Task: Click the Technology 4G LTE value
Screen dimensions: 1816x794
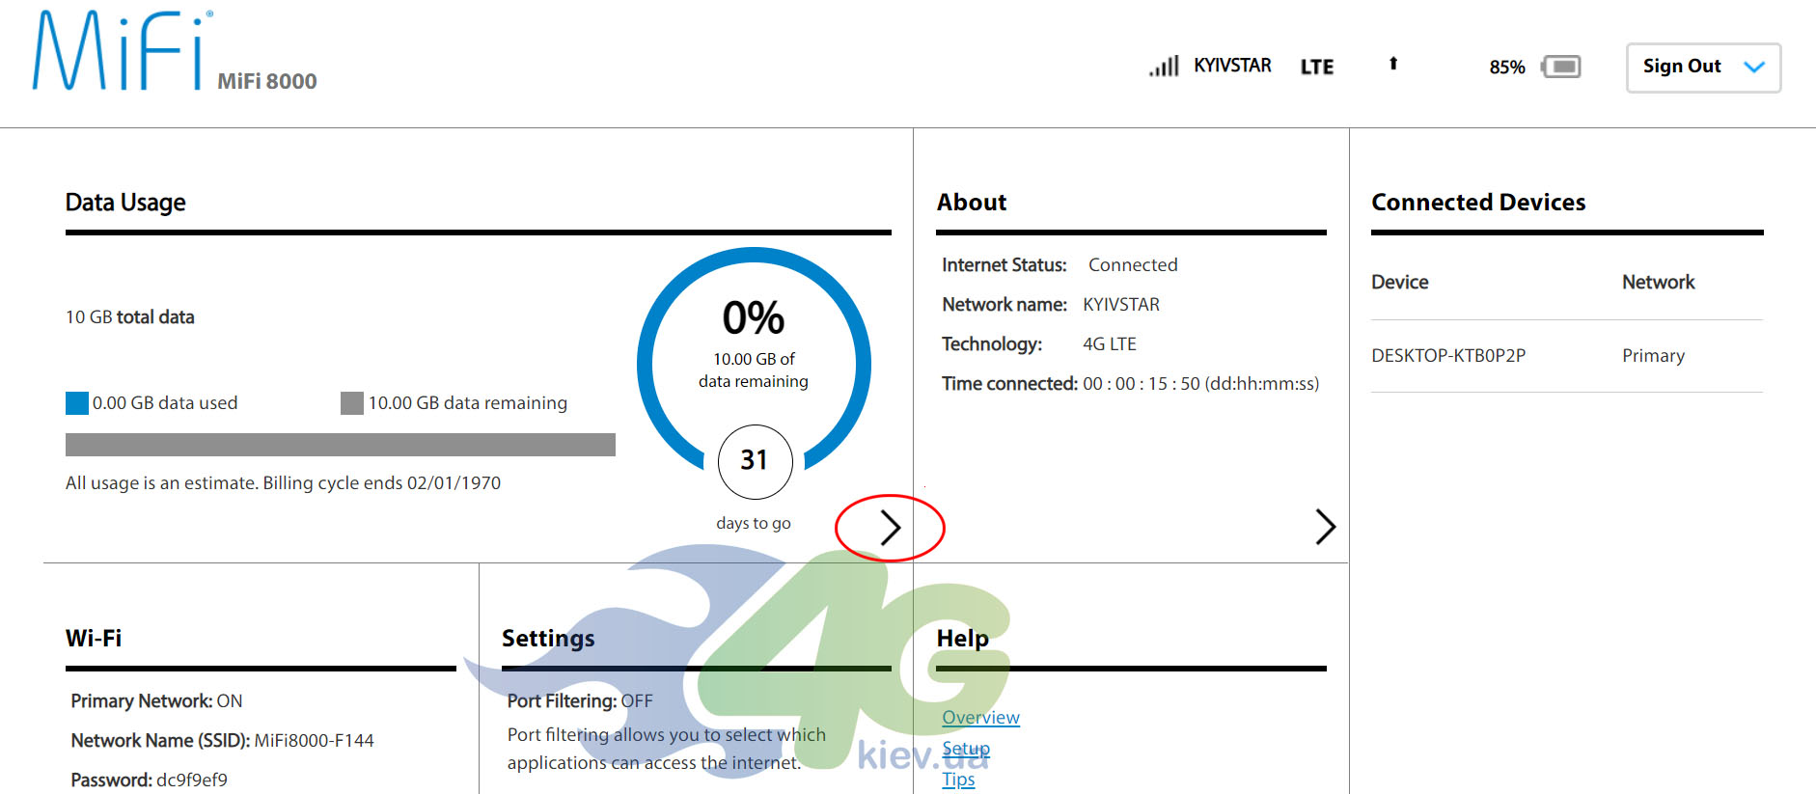Action: (1110, 344)
